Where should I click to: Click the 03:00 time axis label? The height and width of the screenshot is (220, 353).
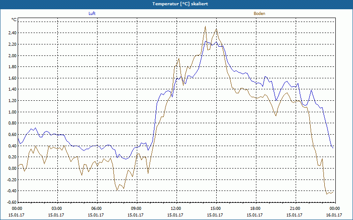[x=56, y=209]
